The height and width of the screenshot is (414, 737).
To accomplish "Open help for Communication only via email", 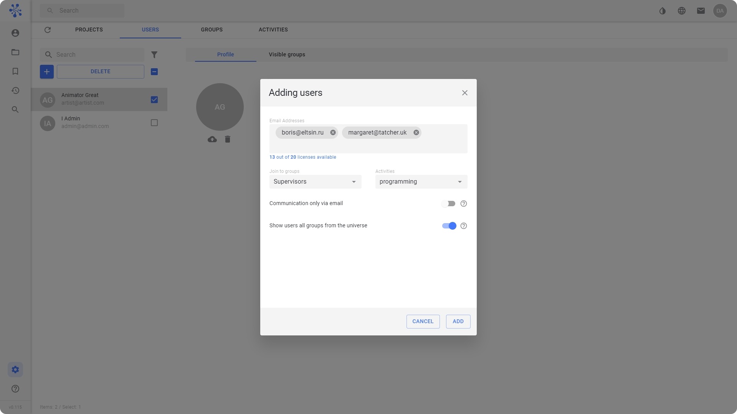I will click(464, 204).
